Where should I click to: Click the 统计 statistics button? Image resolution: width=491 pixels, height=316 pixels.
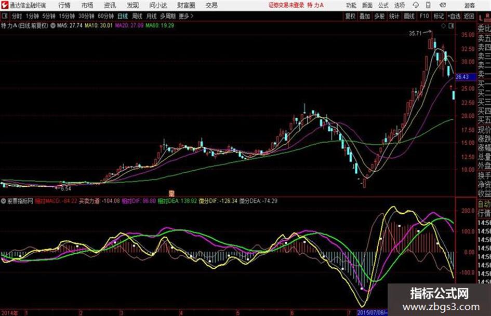tap(394, 16)
